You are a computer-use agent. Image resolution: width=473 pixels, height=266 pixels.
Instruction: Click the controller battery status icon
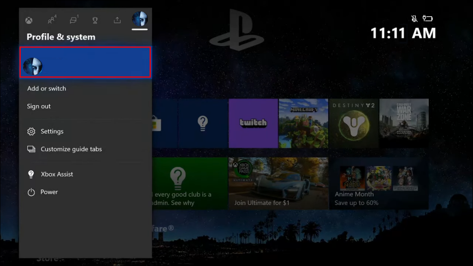pos(428,18)
